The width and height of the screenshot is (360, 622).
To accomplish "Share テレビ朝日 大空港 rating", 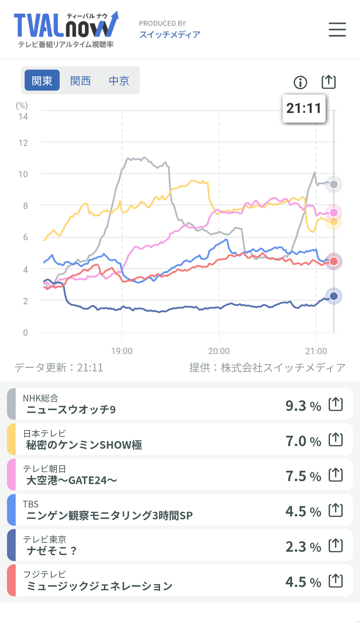I will coord(336,475).
